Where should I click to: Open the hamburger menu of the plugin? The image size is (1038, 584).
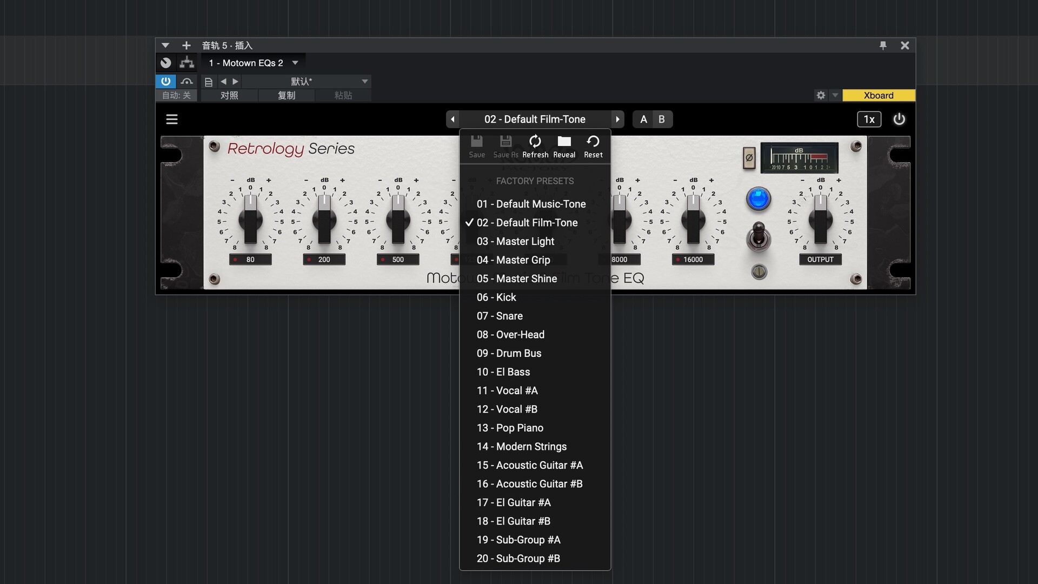pos(171,119)
